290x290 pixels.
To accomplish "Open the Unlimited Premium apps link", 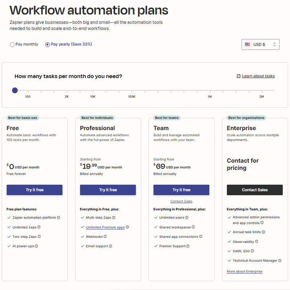I will pyautogui.click(x=105, y=227).
